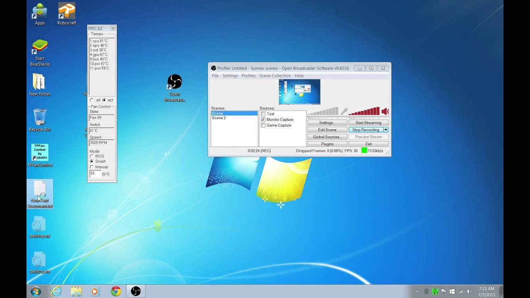530x298 pixels.
Task: Click the notification bell tray icon
Action: 426,291
